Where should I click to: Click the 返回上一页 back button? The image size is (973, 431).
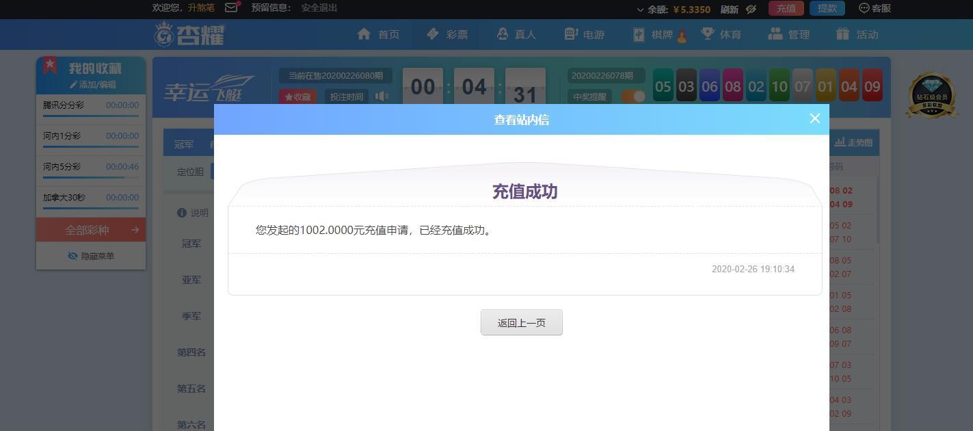[x=522, y=322]
